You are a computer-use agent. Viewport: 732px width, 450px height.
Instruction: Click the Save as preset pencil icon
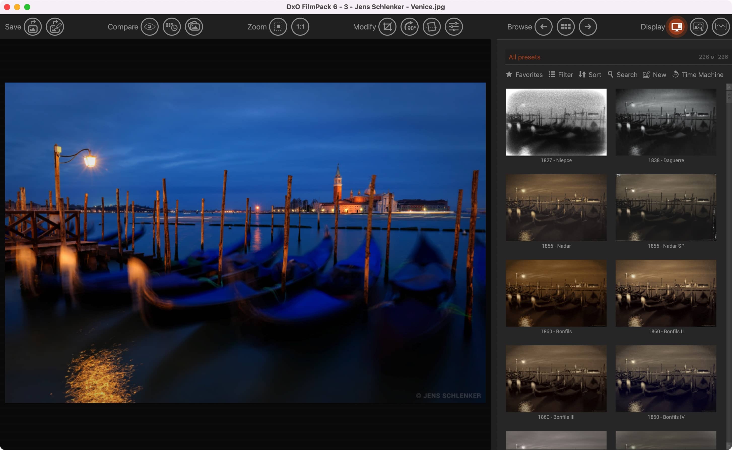pyautogui.click(x=55, y=27)
